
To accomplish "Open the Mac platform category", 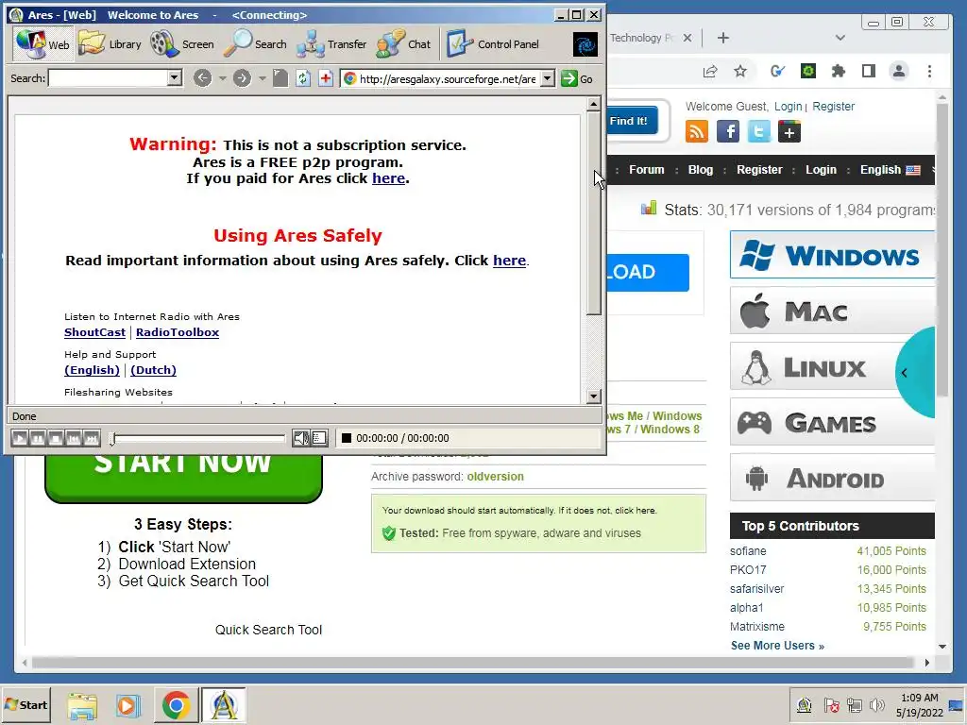I will tap(832, 311).
